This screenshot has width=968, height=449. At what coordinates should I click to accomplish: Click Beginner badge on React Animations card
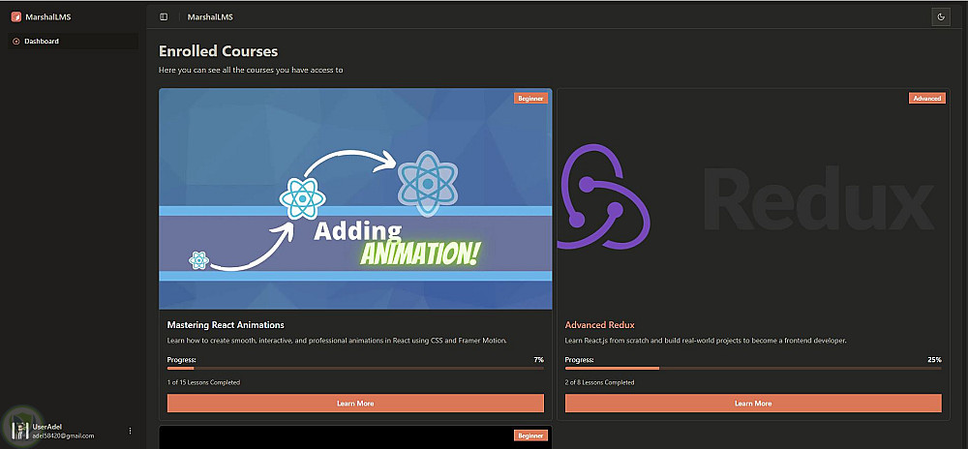(530, 98)
